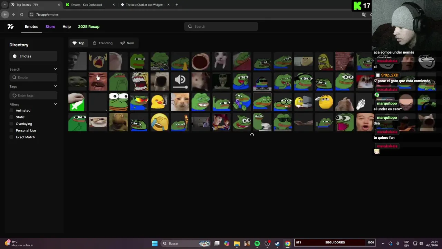Screen dimensions: 442x249
Task: Open the white cat standing emote
Action: click(x=221, y=61)
